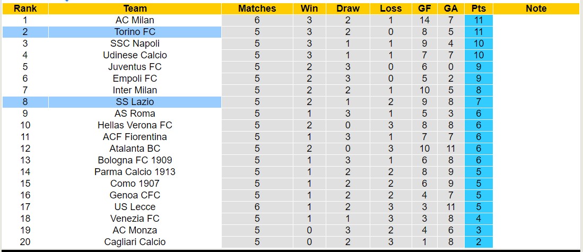Screen dimensions: 583x252
Task: Click the GA column header
Action: coord(450,8)
